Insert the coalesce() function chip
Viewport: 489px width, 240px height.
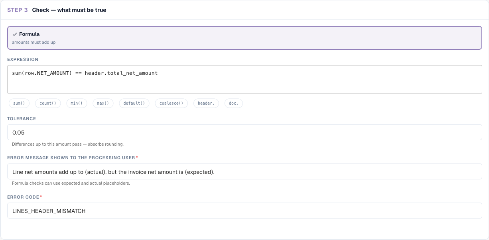171,103
